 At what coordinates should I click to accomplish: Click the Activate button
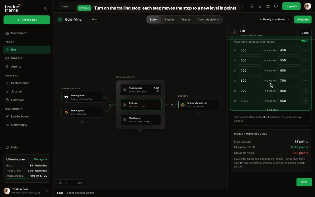303,20
